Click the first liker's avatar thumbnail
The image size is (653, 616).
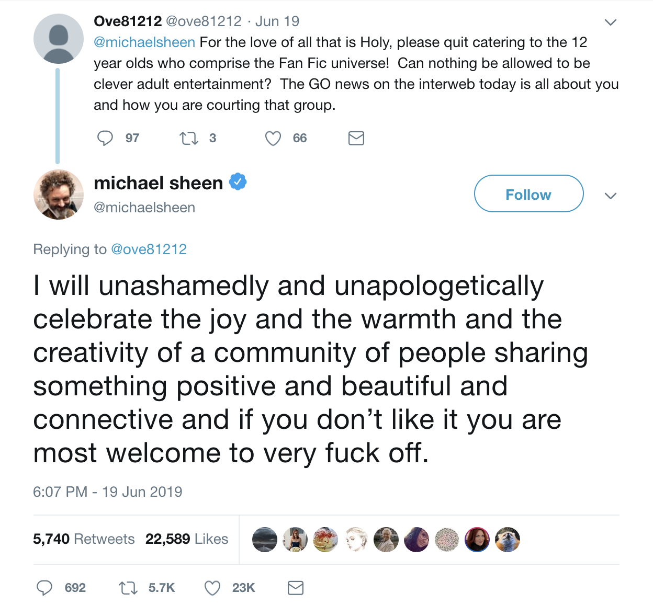coord(264,539)
